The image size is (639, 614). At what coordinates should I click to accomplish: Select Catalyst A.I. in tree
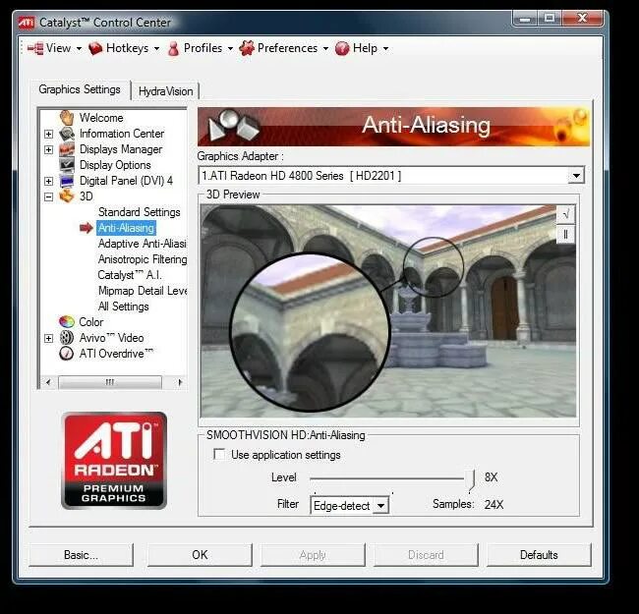[x=130, y=275]
